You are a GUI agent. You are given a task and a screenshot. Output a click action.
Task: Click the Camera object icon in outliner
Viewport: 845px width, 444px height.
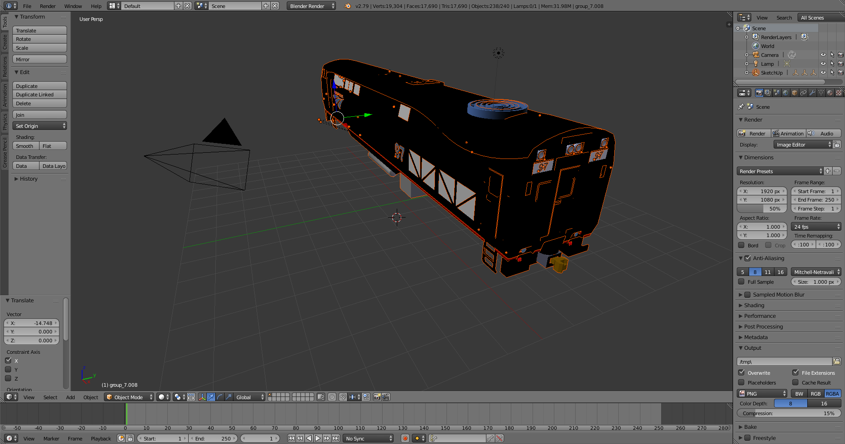pyautogui.click(x=756, y=55)
